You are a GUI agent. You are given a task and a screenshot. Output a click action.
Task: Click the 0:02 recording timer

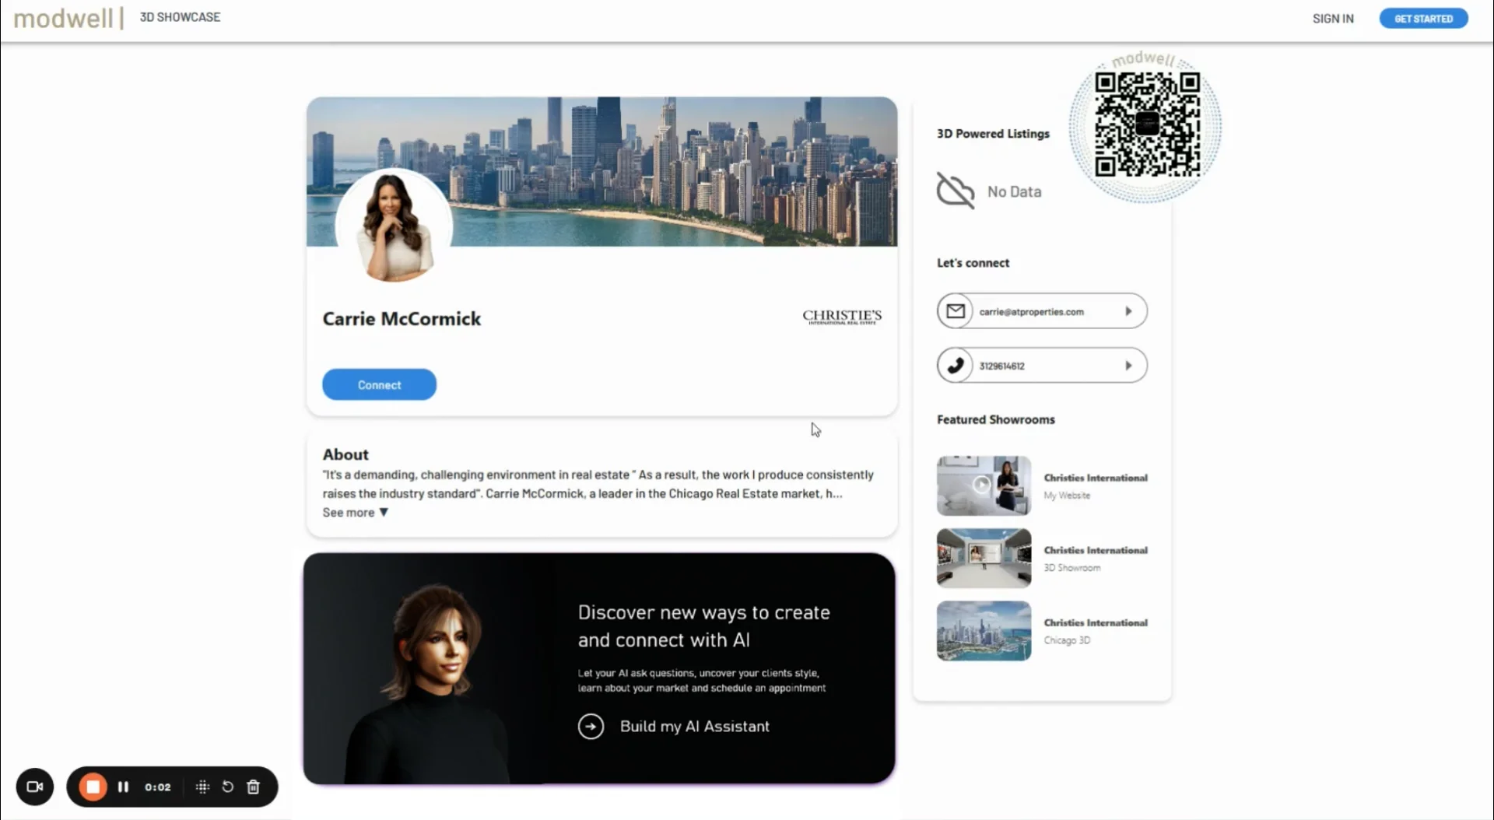157,787
